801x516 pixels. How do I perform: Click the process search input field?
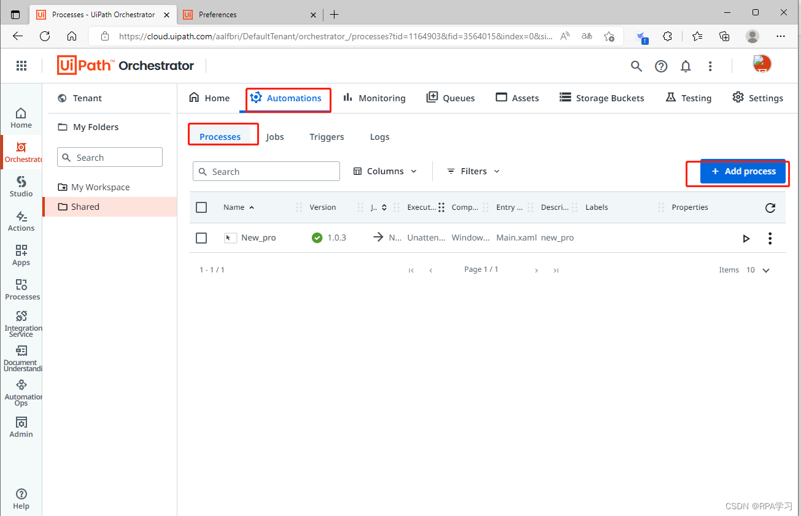[x=266, y=171]
